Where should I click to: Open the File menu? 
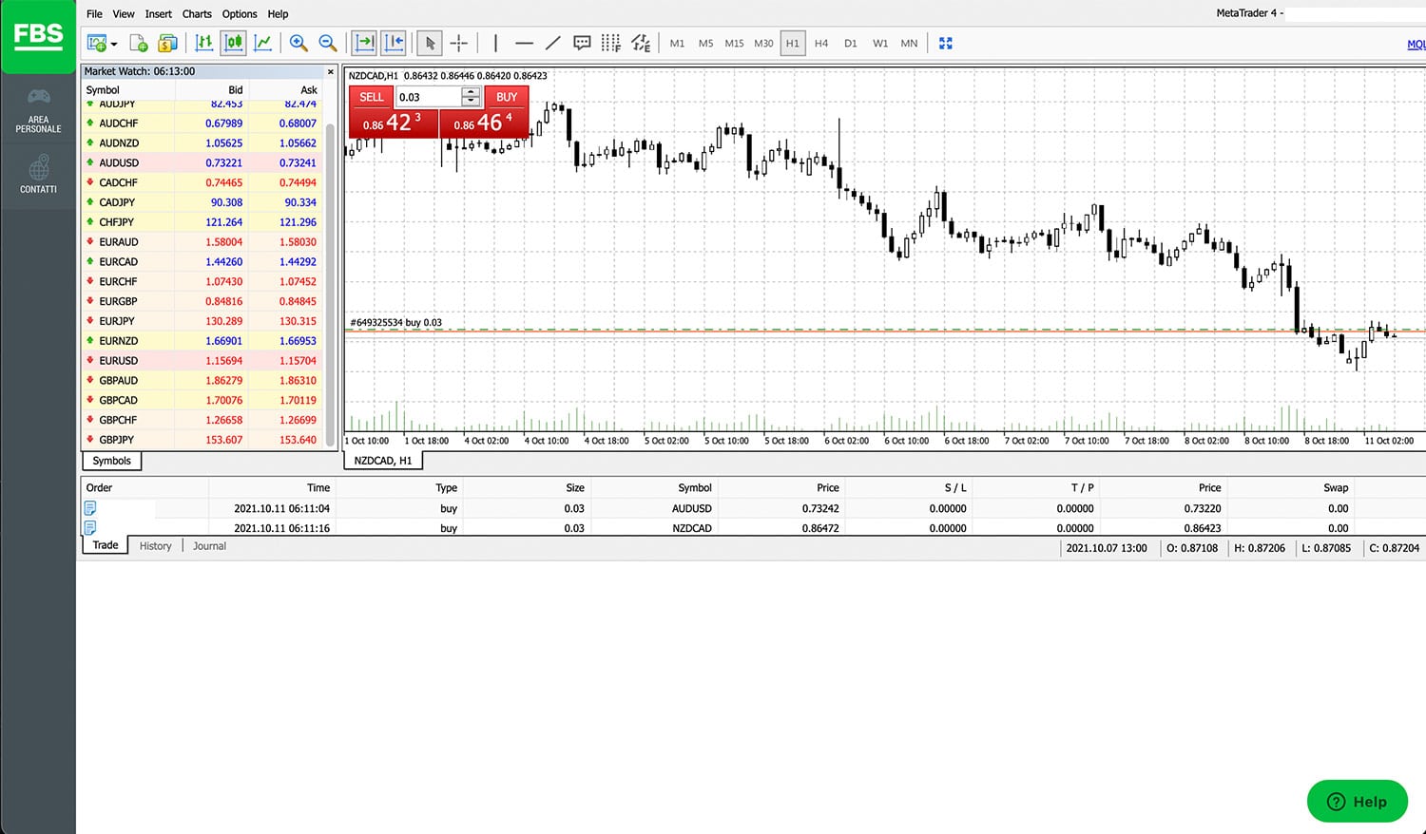pos(94,14)
